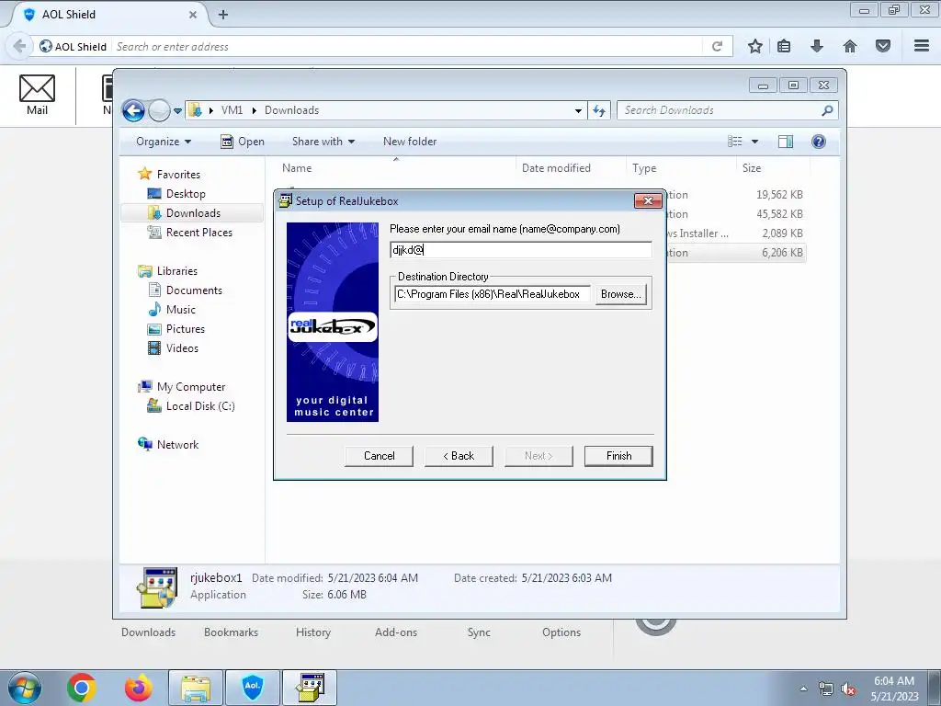Launch Firefox from the taskbar
This screenshot has height=706, width=941.
click(x=139, y=688)
